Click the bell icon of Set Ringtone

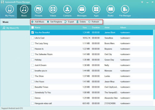click(x=48, y=22)
